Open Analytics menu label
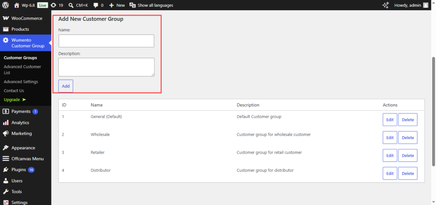The image size is (436, 205). coord(20,122)
